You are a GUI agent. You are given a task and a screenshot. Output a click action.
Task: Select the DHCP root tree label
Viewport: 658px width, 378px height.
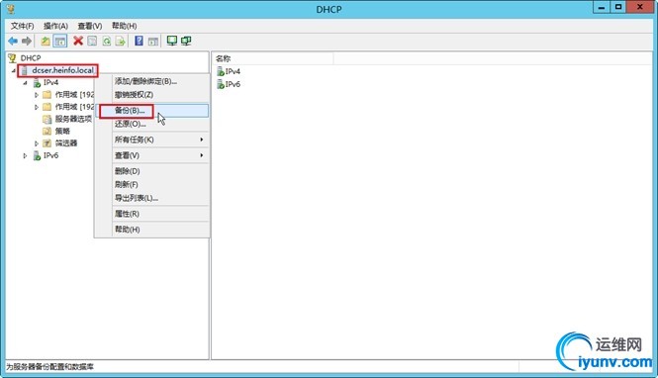pyautogui.click(x=31, y=58)
